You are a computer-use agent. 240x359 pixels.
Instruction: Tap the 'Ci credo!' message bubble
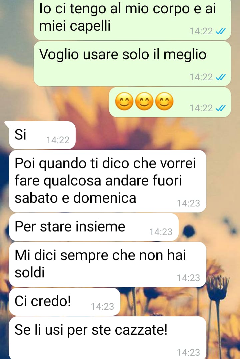65,302
